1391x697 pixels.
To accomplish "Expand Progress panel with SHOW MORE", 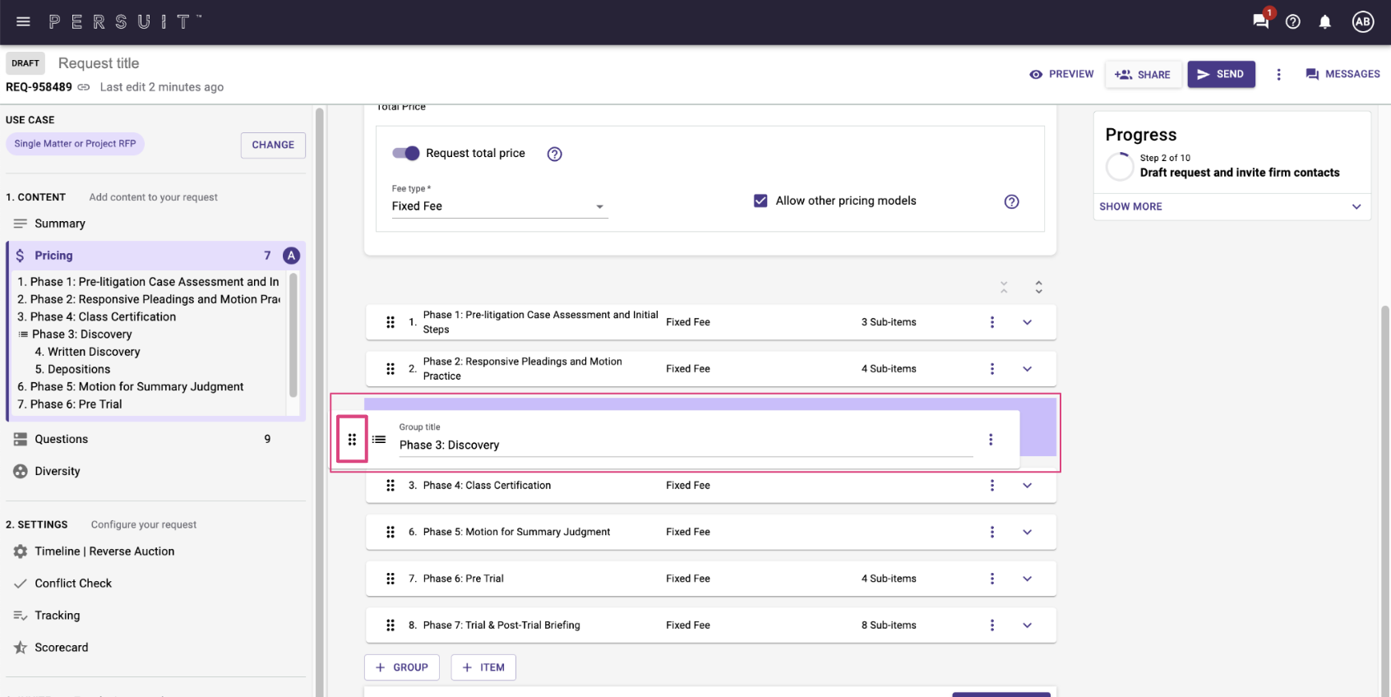I will 1232,206.
